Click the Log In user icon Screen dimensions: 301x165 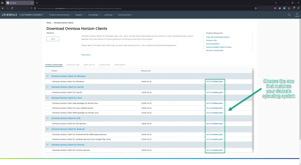point(297,15)
